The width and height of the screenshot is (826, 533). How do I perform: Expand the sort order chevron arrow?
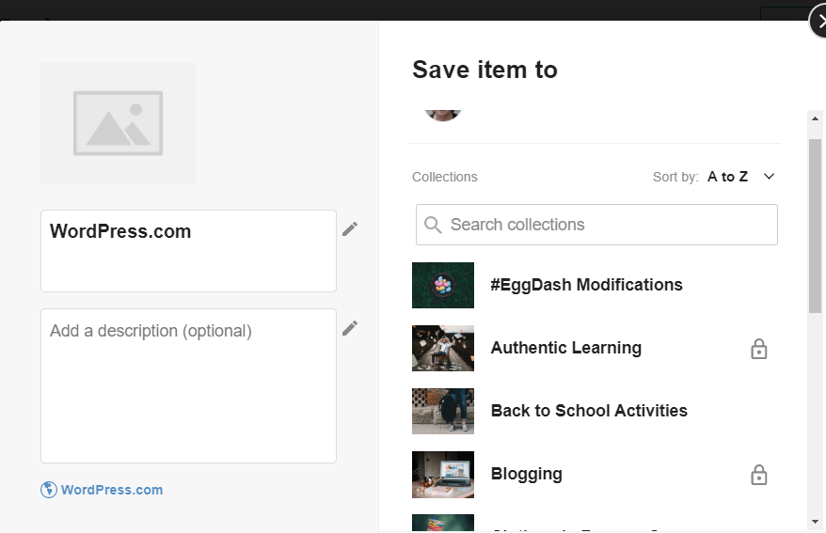[769, 177]
